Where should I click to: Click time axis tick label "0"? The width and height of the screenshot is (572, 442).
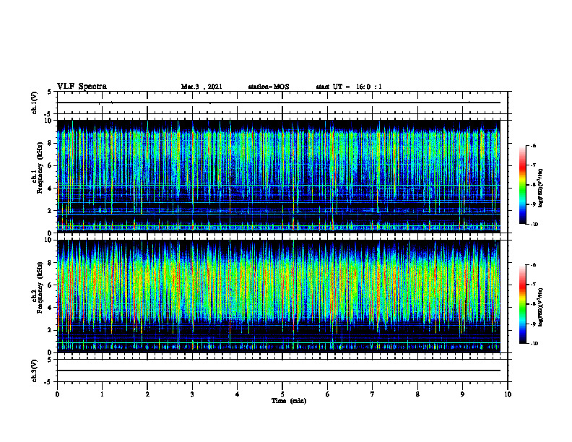pos(57,394)
